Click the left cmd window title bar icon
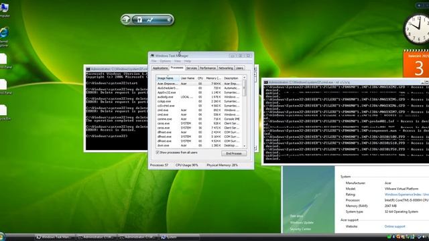This screenshot has width=429, height=241. click(x=88, y=69)
